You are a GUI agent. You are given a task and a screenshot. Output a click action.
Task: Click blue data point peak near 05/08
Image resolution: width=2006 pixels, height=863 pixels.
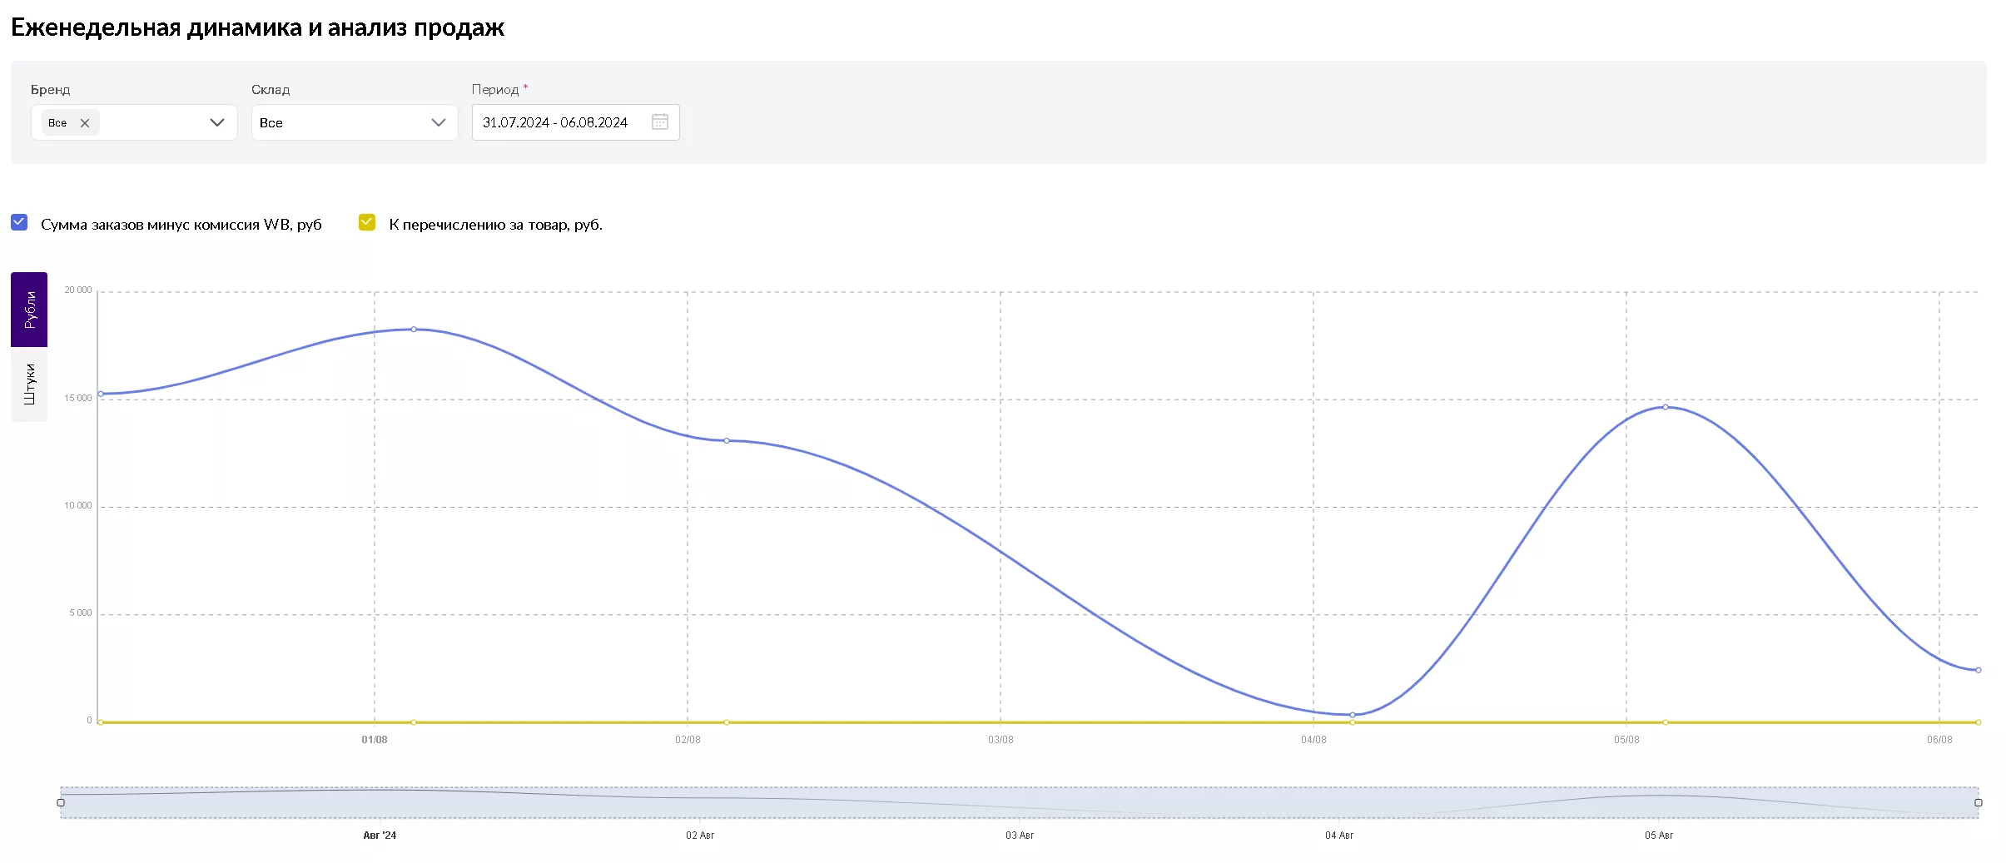pyautogui.click(x=1666, y=407)
